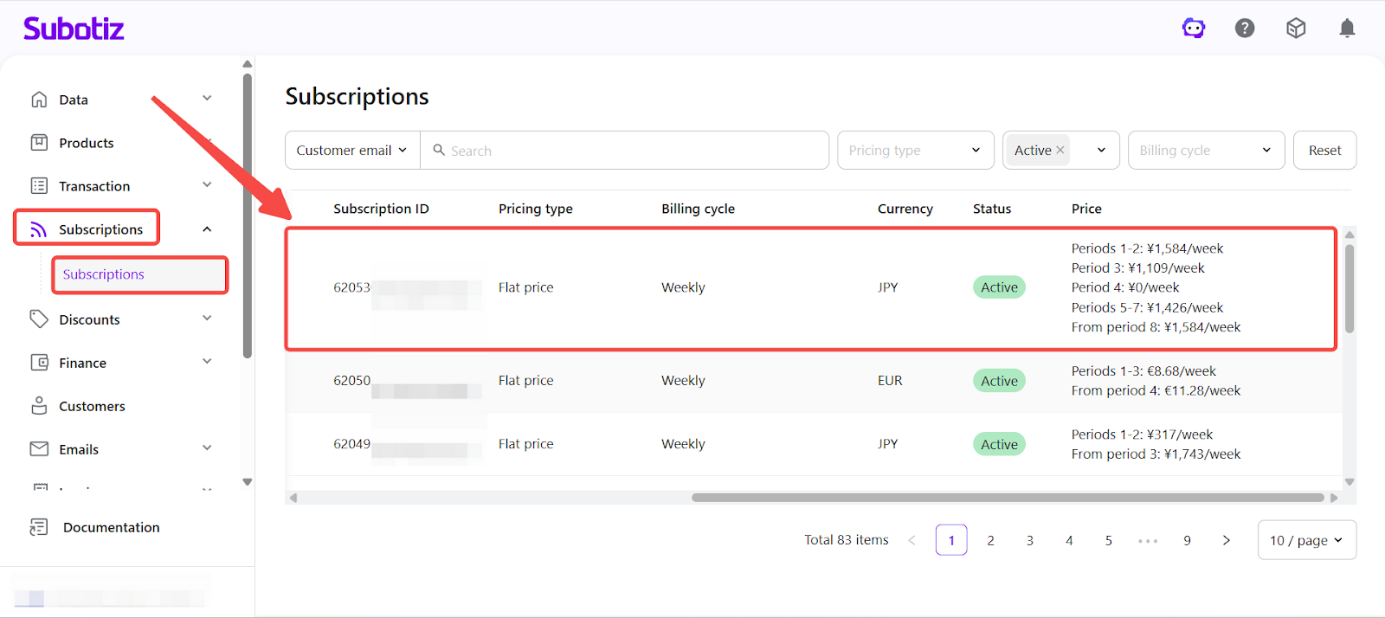
Task: Open the Customer email search-field selector
Action: (x=351, y=150)
